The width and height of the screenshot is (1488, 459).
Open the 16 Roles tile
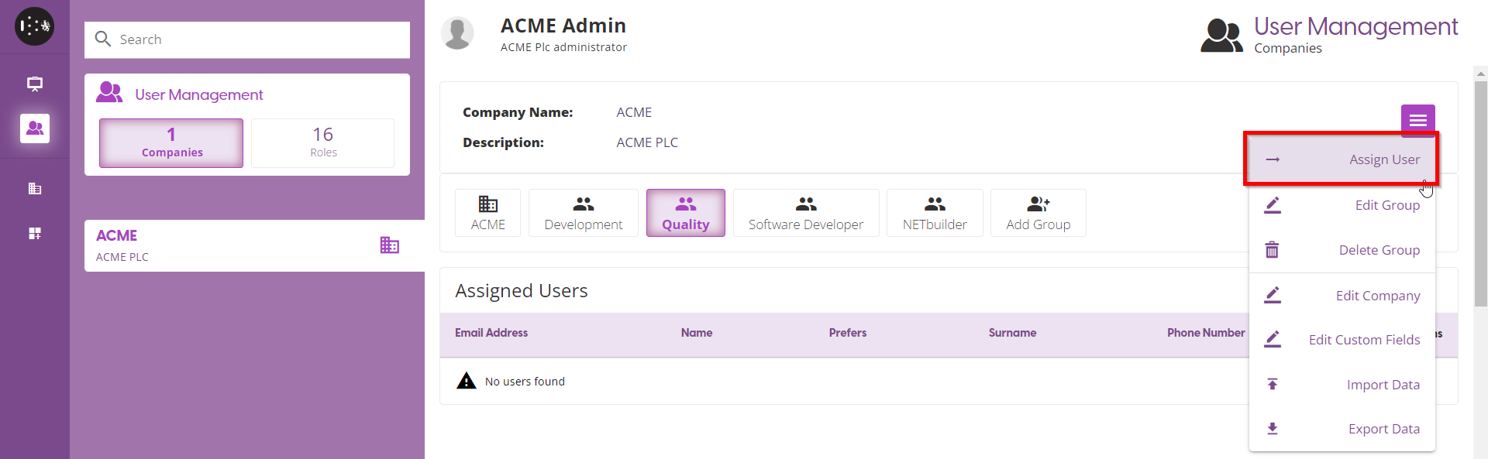tap(323, 142)
